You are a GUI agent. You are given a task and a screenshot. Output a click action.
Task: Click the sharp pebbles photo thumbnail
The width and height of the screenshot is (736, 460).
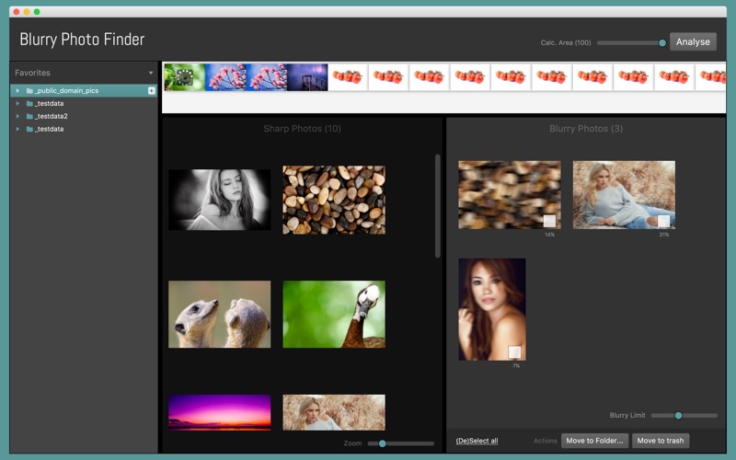333,200
